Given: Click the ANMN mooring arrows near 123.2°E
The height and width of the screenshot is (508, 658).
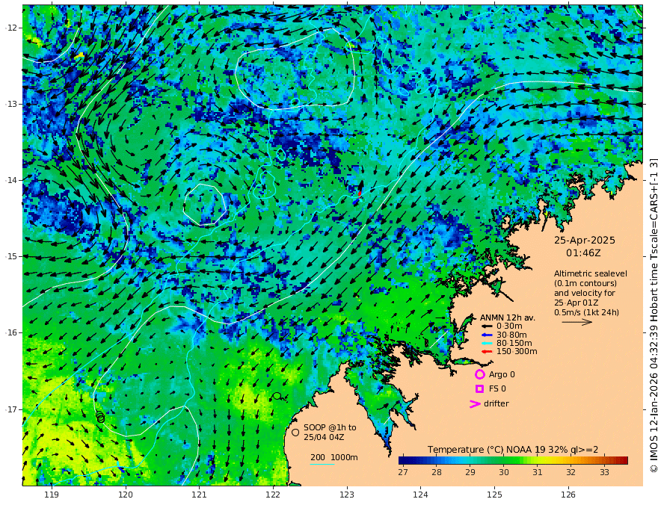Looking at the screenshot, I should 358,194.
